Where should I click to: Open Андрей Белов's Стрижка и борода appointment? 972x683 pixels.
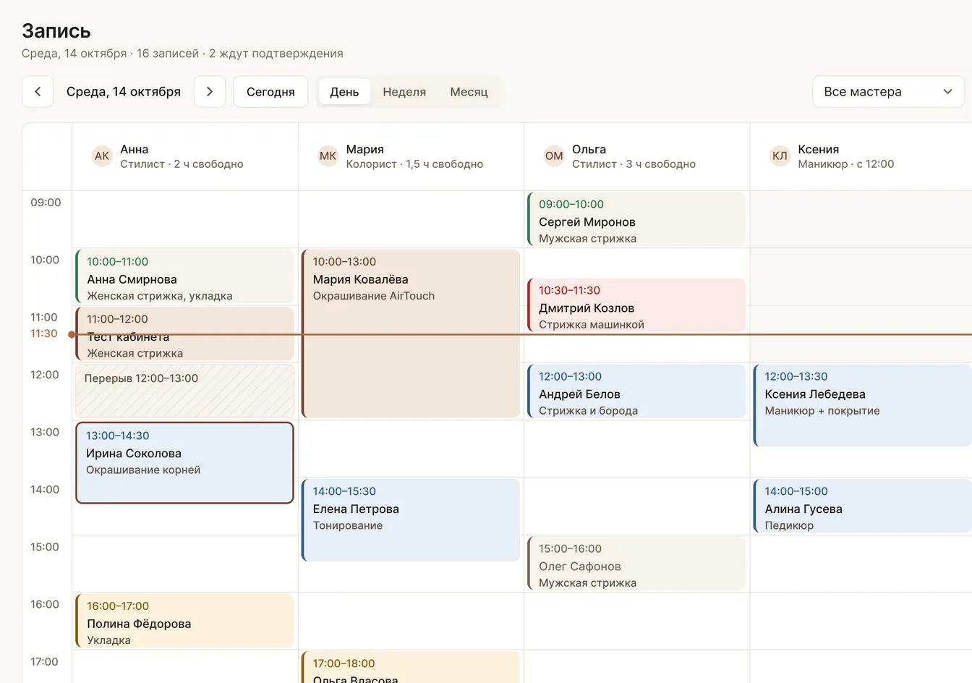(637, 391)
